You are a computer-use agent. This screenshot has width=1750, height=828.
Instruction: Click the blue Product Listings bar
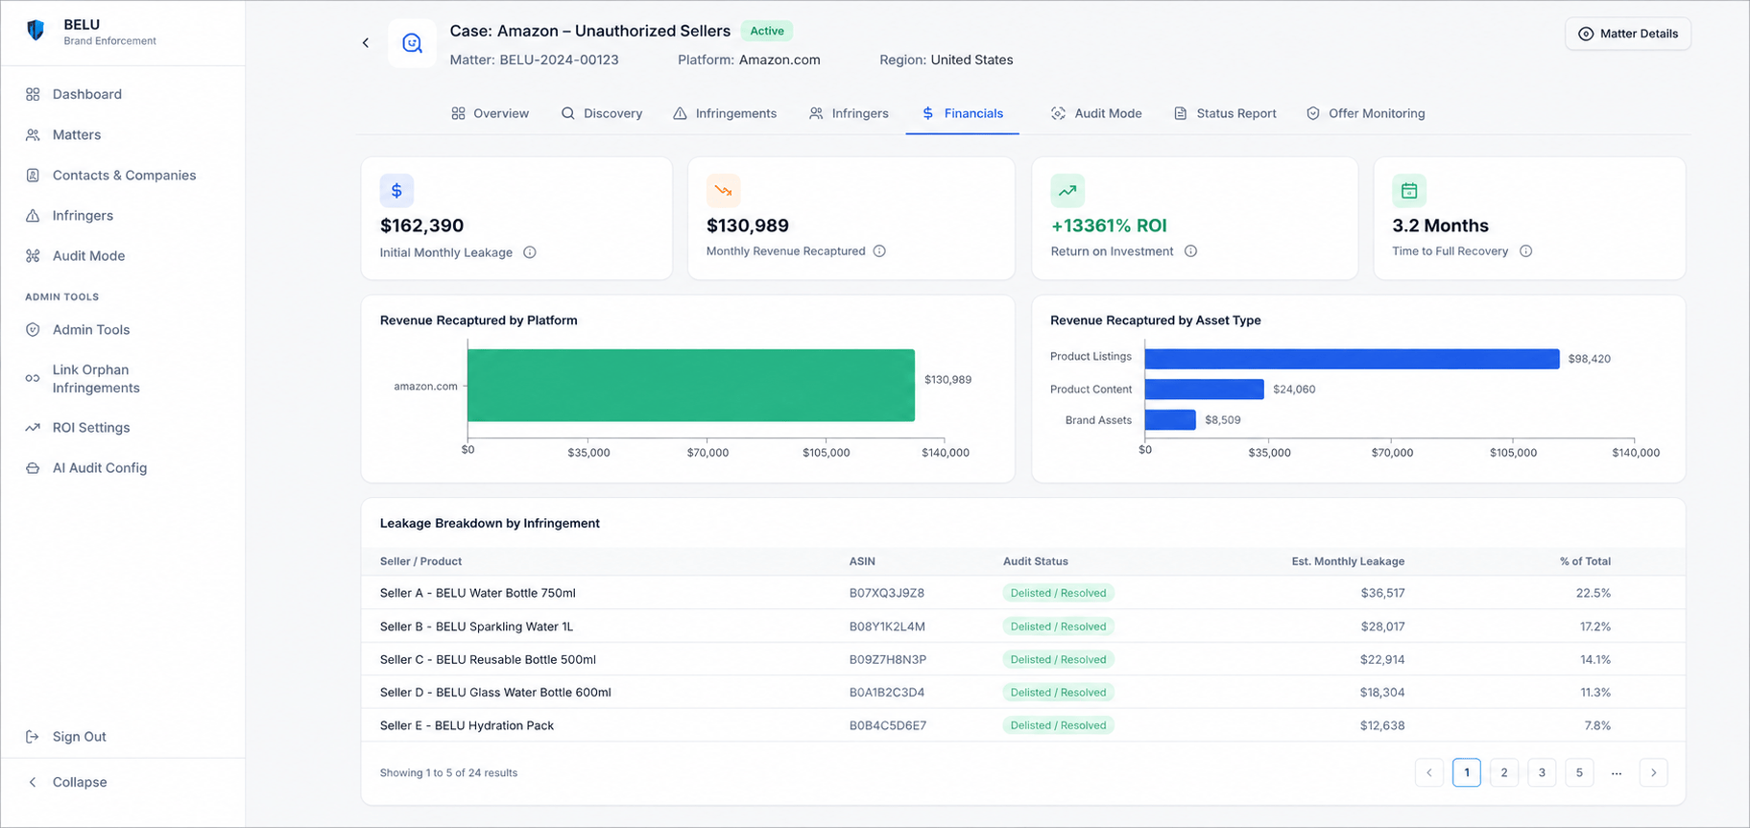1352,359
